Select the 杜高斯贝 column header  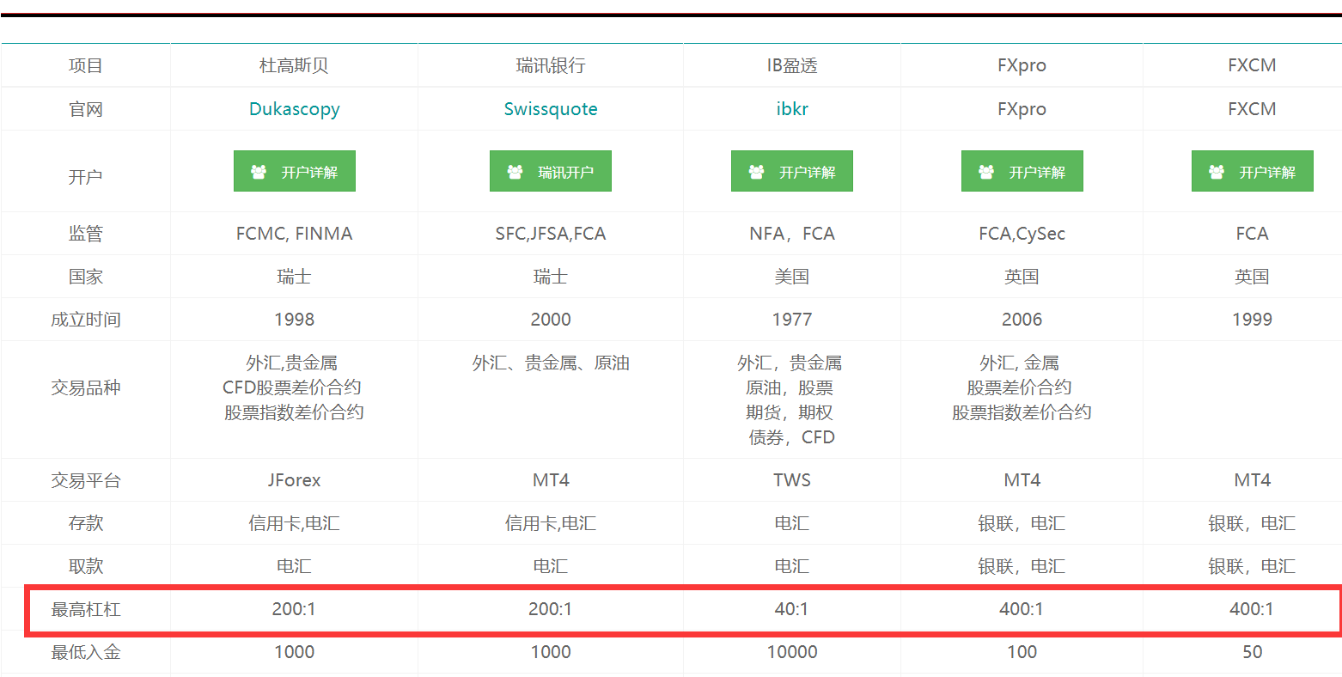[x=294, y=65]
